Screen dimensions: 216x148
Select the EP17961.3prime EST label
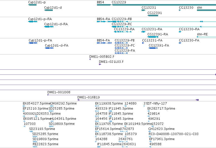pos(162,139)
